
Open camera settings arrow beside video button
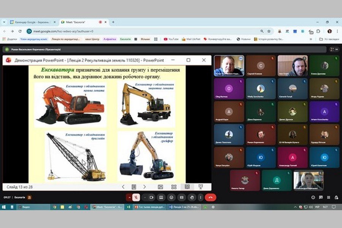pos(145,197)
